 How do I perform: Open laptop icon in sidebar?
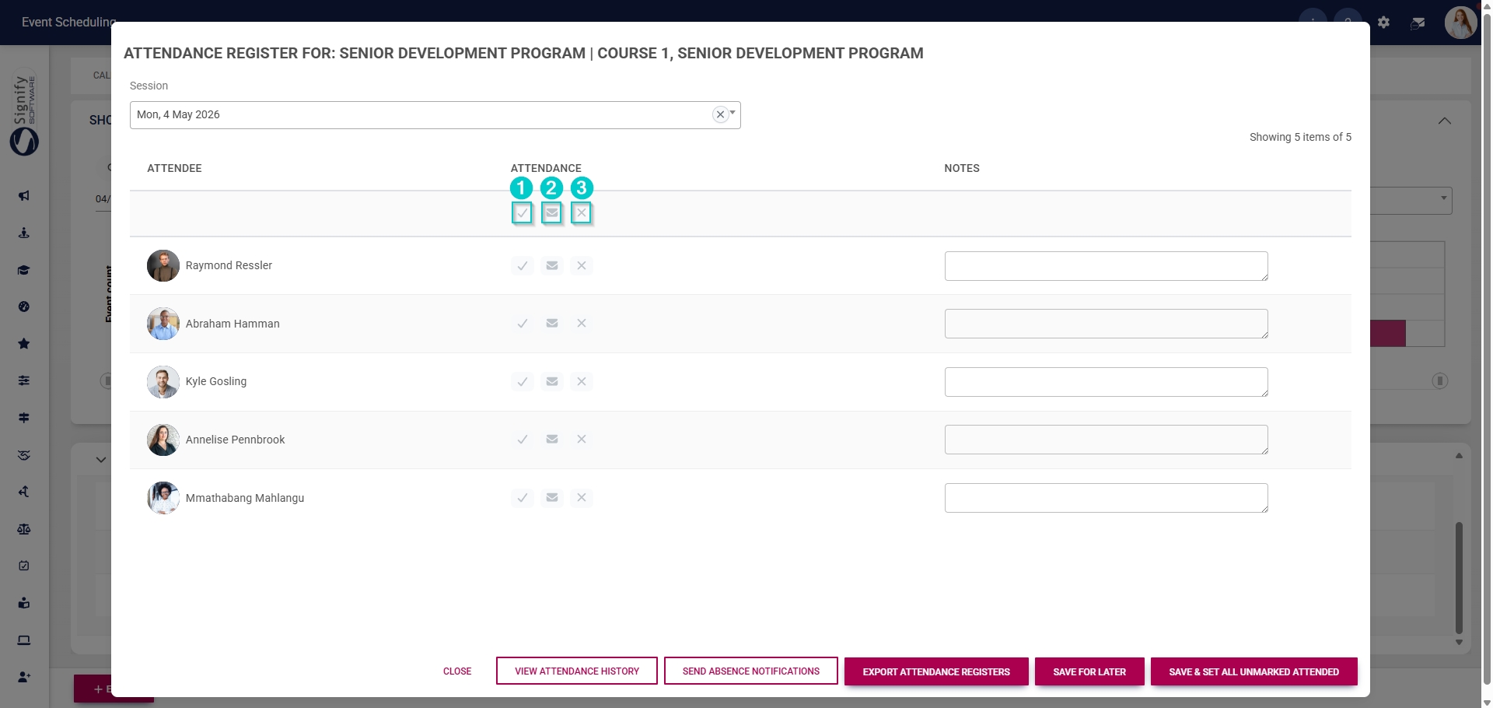click(24, 640)
